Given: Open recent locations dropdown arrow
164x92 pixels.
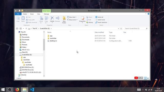Looking at the screenshot, I should point(24,28).
